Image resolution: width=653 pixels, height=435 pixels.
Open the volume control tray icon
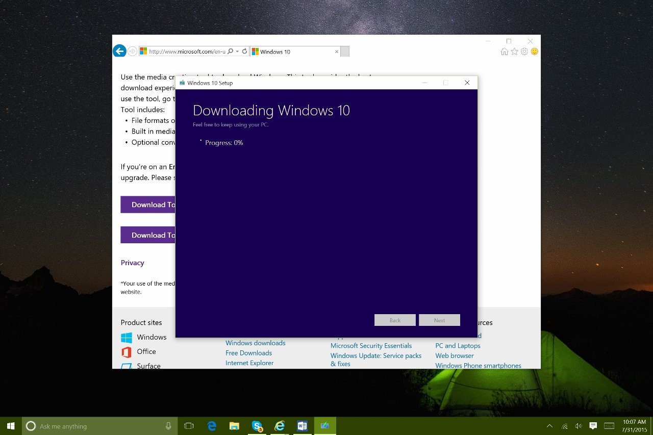[579, 426]
